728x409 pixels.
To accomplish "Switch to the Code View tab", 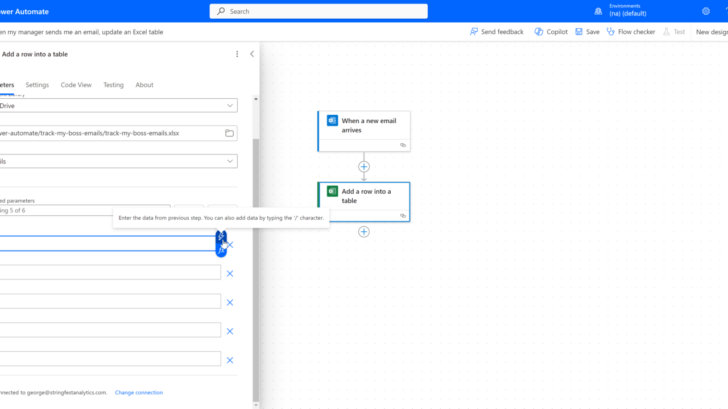I will click(76, 85).
